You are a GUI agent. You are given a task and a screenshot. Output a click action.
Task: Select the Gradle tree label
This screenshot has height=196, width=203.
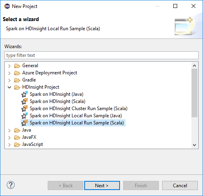tap(29, 80)
